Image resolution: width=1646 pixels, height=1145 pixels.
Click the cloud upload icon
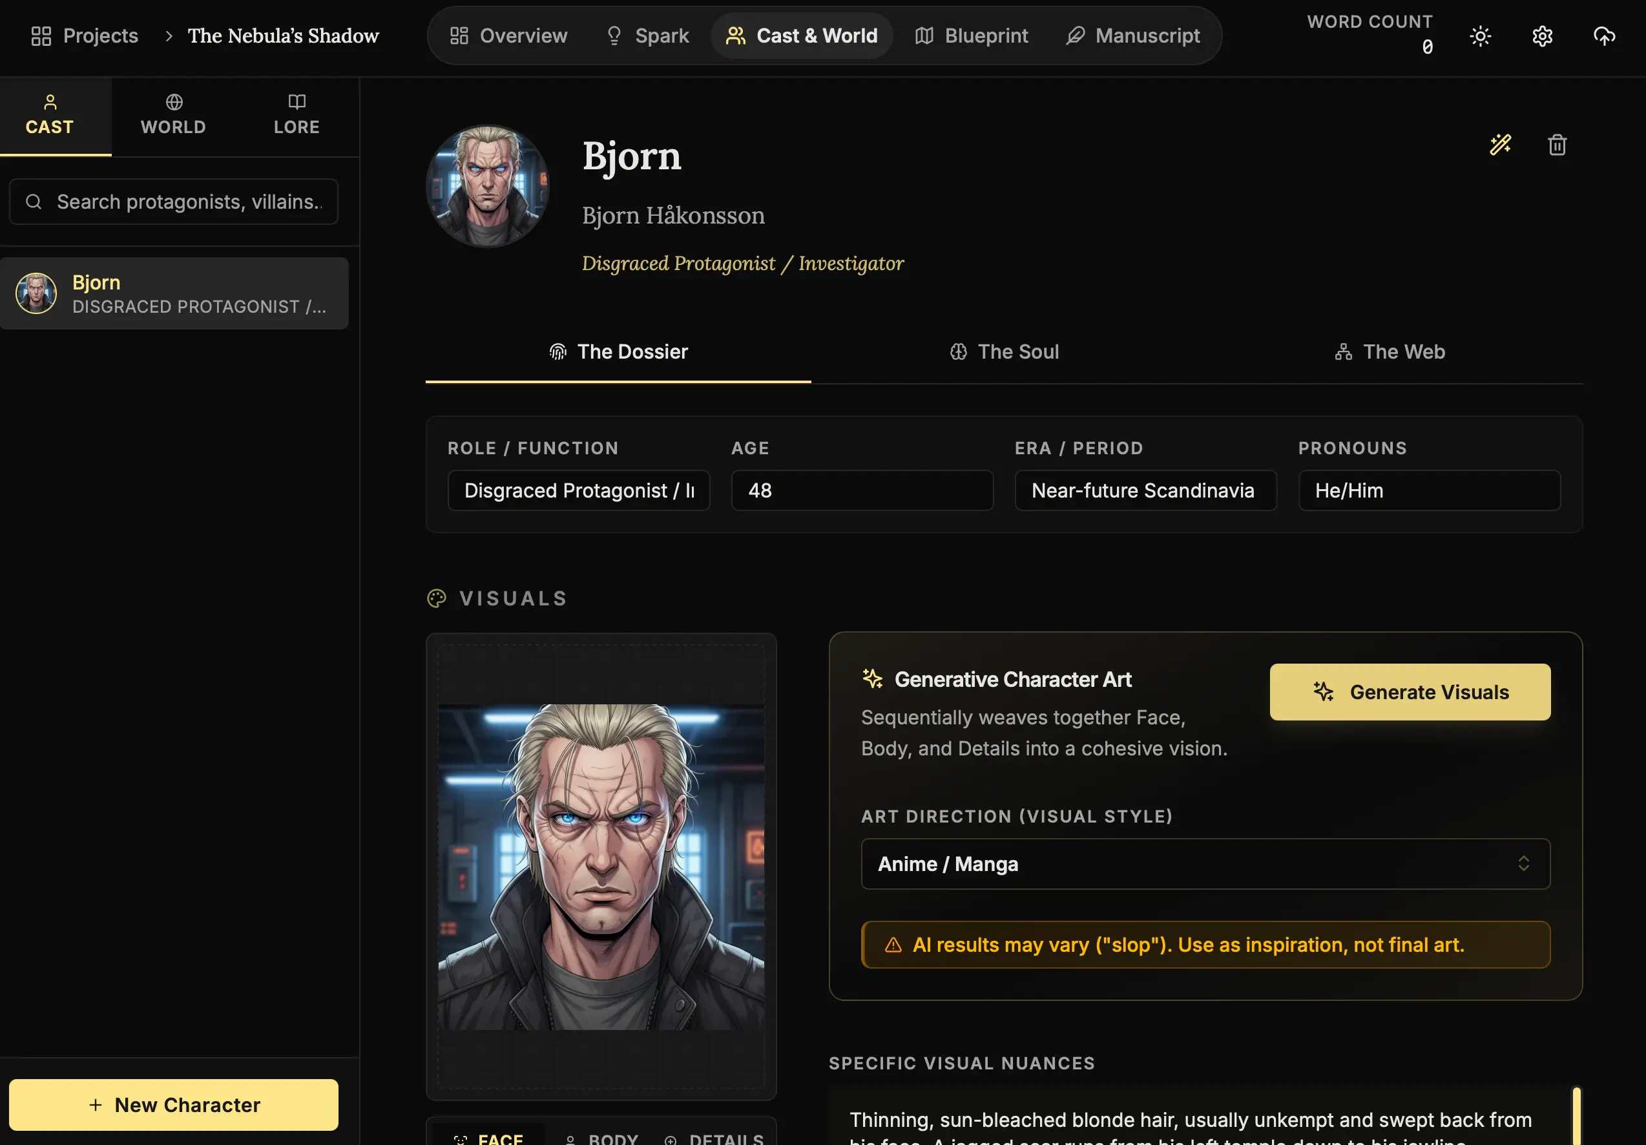click(x=1604, y=36)
